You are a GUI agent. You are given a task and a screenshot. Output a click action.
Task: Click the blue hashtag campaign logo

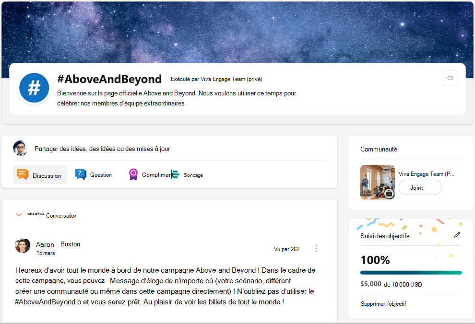[34, 88]
